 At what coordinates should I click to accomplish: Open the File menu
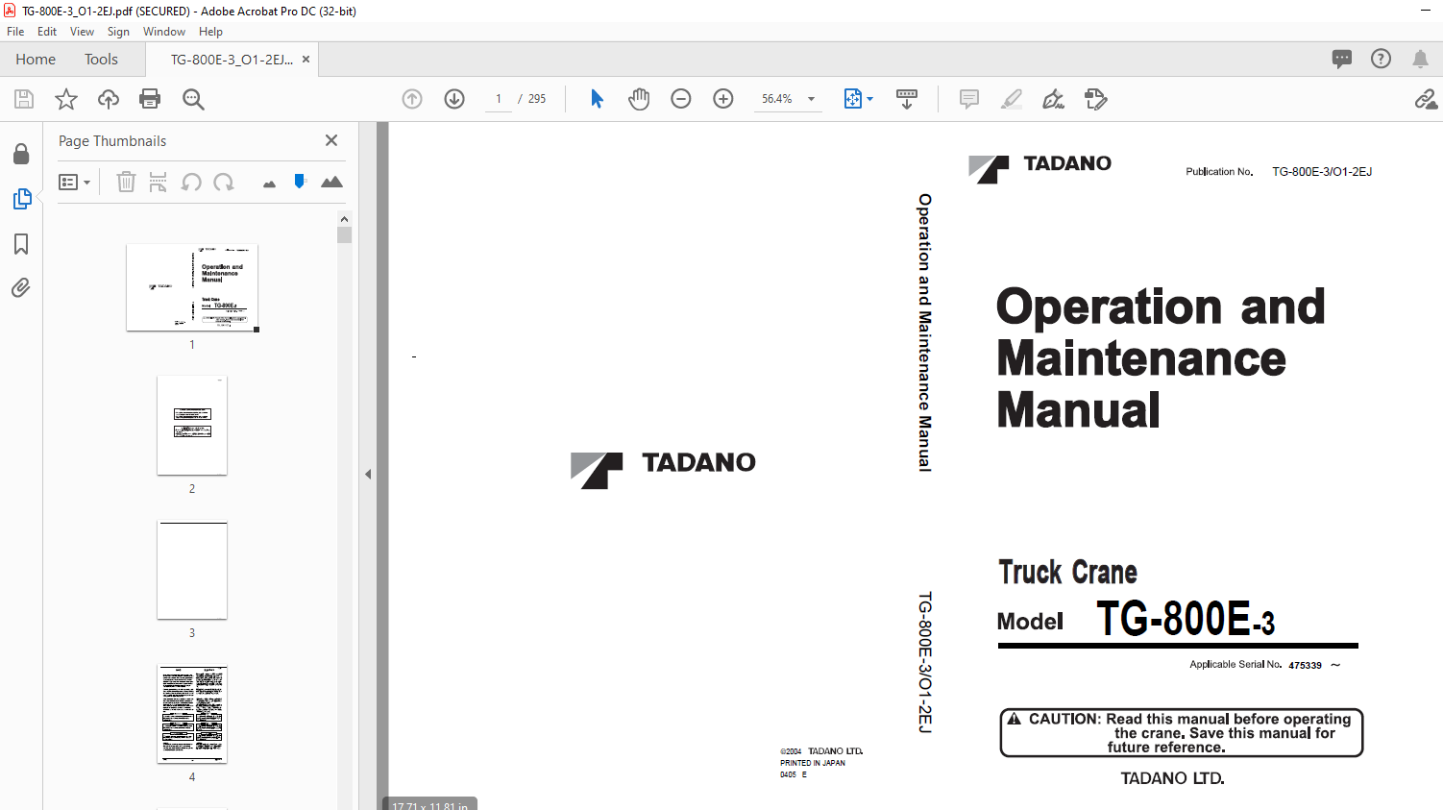point(15,32)
